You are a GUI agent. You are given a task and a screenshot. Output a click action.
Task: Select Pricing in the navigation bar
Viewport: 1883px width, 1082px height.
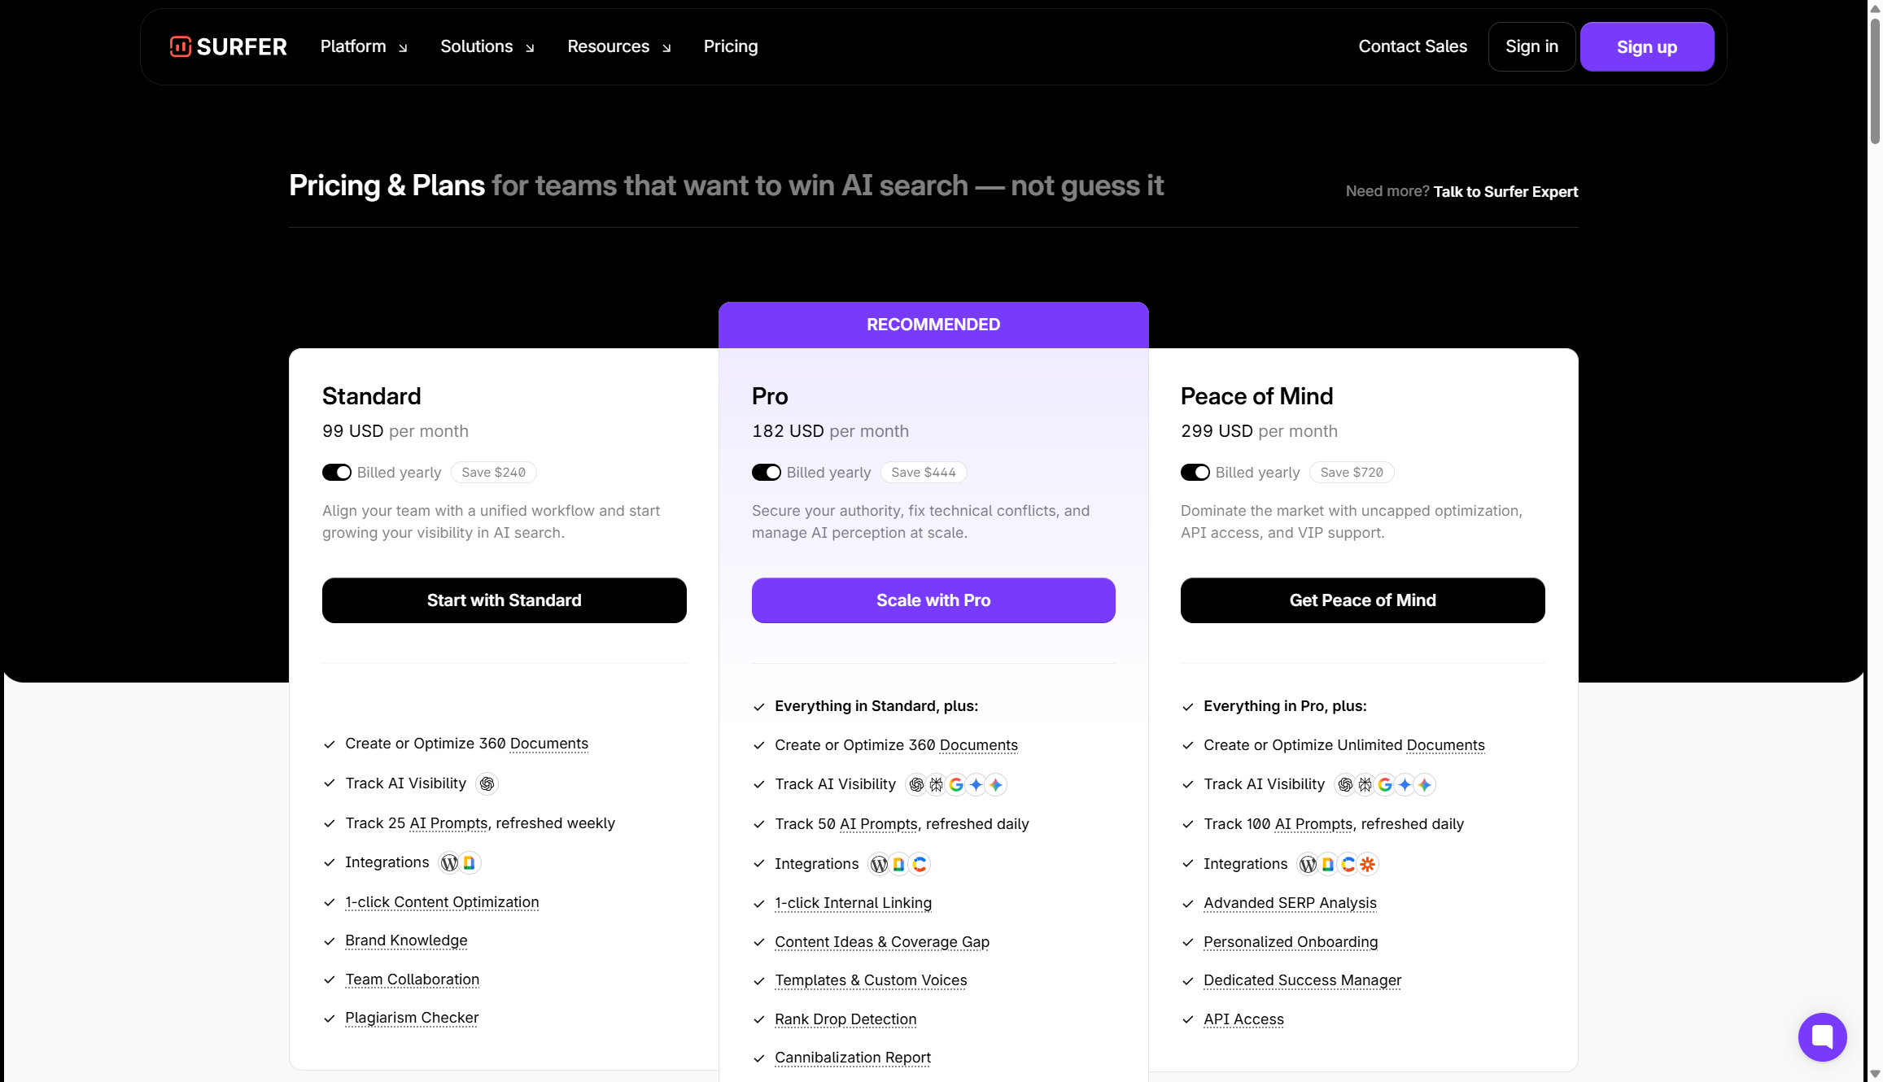pyautogui.click(x=730, y=46)
